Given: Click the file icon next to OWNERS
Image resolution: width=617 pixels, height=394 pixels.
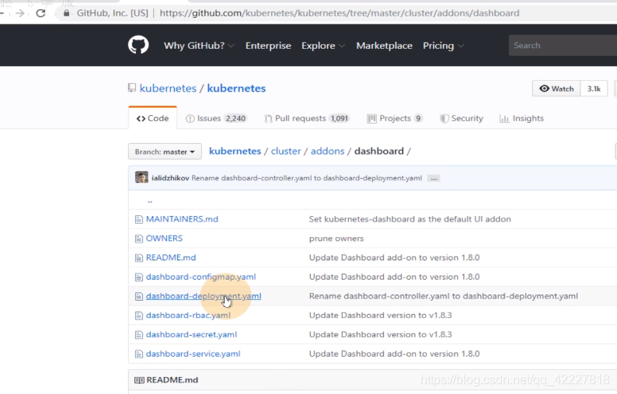Looking at the screenshot, I should pyautogui.click(x=138, y=239).
